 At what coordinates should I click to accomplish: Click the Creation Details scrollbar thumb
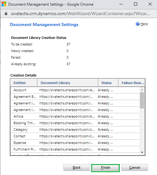click(142, 100)
